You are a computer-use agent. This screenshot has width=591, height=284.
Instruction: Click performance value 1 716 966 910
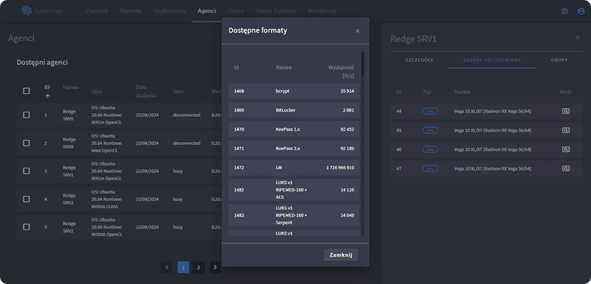[340, 168]
